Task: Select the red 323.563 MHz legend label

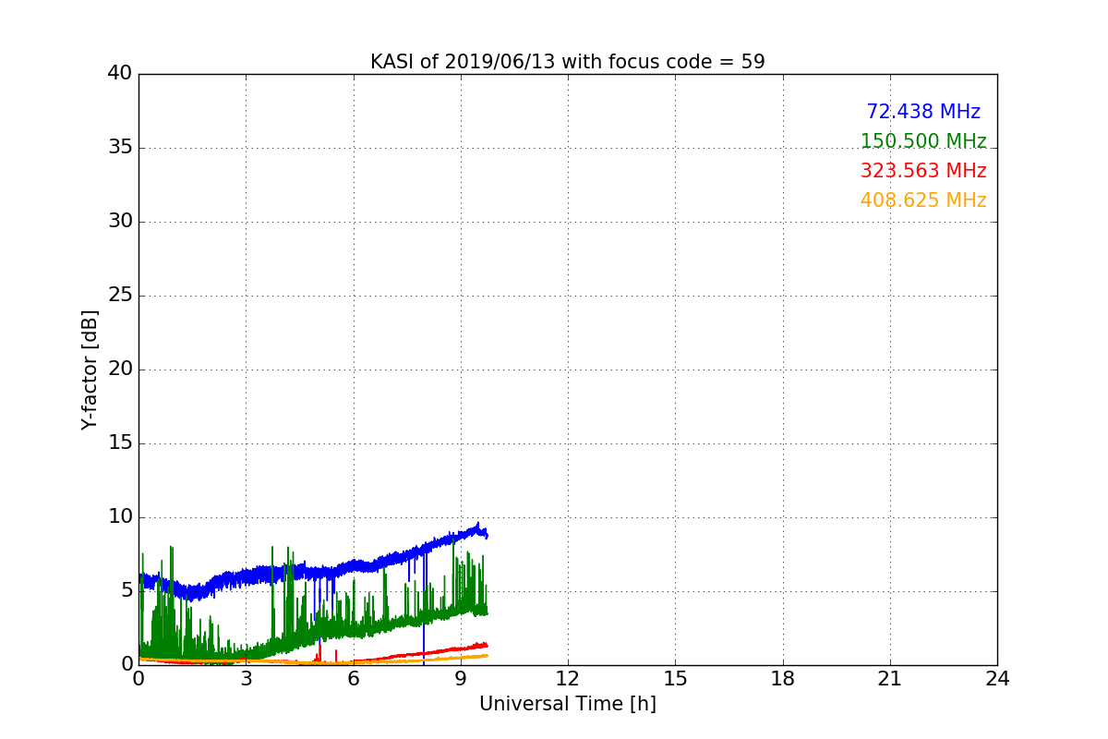Action: (923, 171)
